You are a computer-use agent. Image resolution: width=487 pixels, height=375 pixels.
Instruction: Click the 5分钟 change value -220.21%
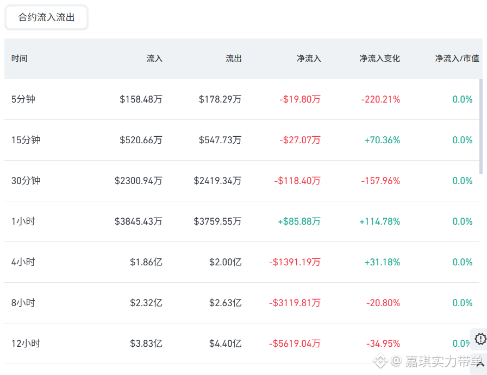[x=380, y=99]
